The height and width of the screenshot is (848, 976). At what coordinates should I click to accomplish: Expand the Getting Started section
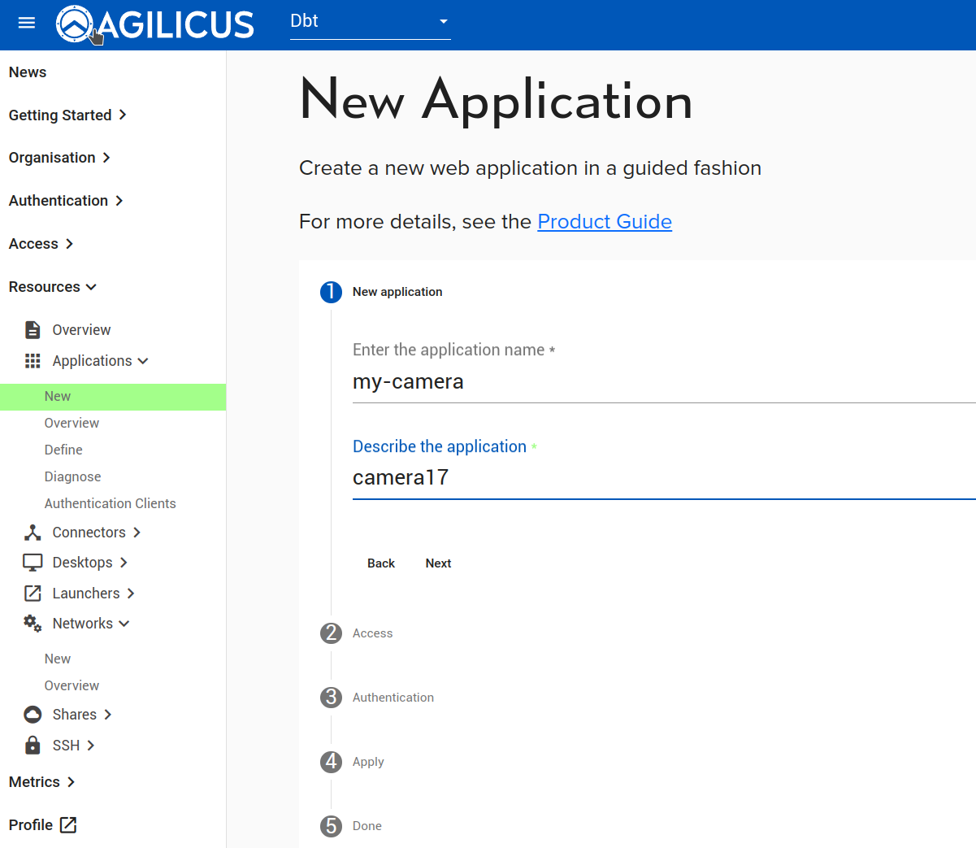point(68,115)
